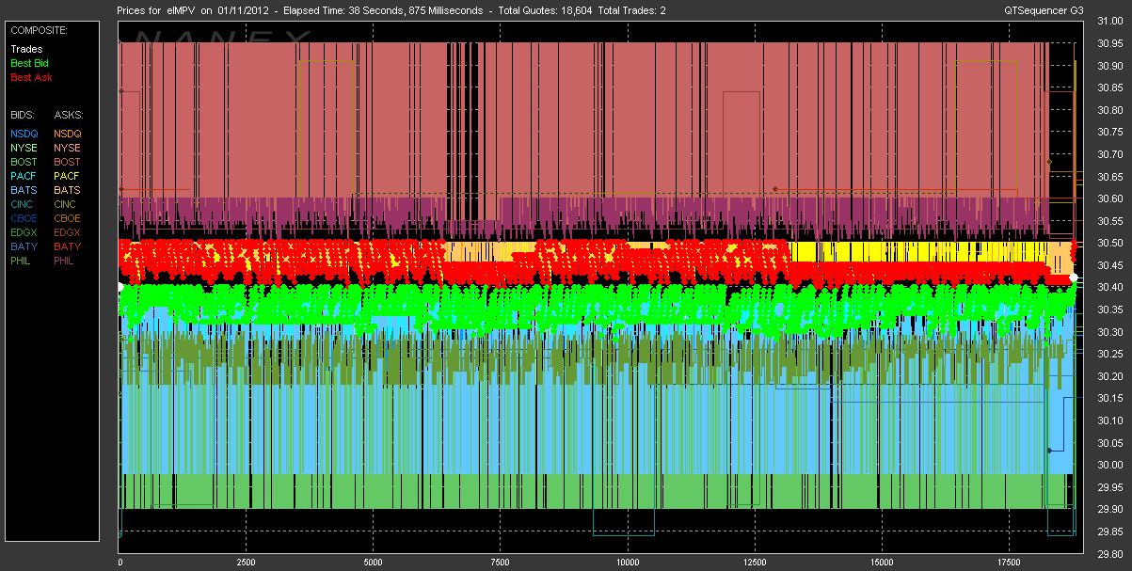Click the 17500 tick label on x-axis
1132x571 pixels.
[x=1008, y=563]
